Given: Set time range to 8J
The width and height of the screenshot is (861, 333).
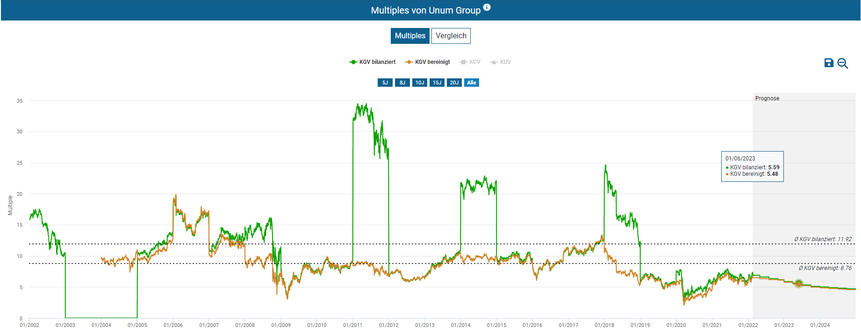Looking at the screenshot, I should pyautogui.click(x=402, y=83).
